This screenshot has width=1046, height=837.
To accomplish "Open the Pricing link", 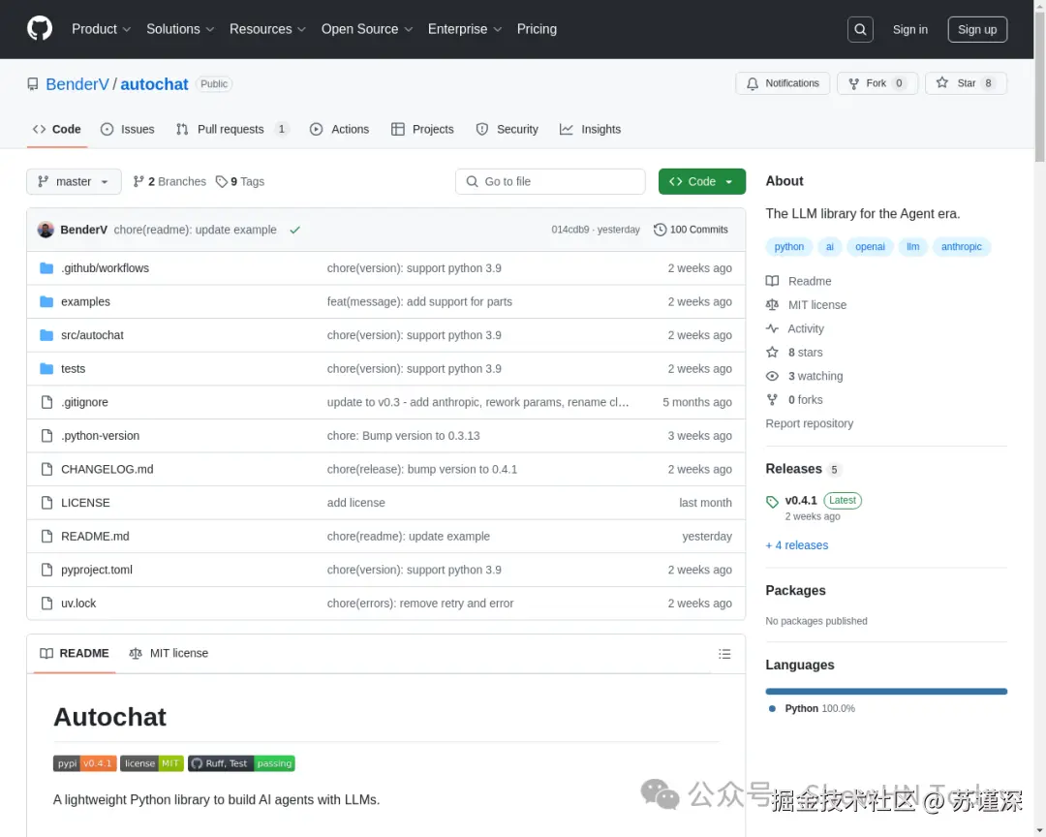I will 537,29.
